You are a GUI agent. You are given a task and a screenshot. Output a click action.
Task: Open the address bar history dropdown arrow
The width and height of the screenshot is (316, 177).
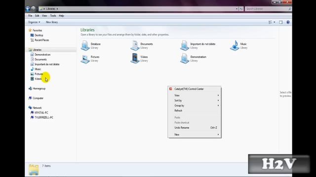point(237,9)
